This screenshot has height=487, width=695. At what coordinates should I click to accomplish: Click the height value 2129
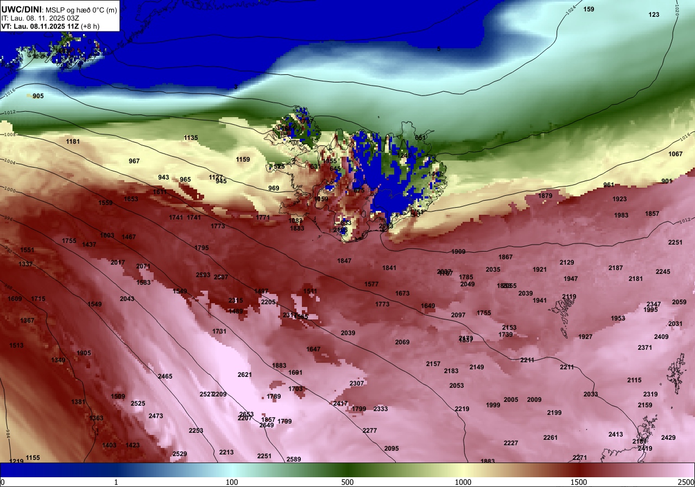[567, 262]
